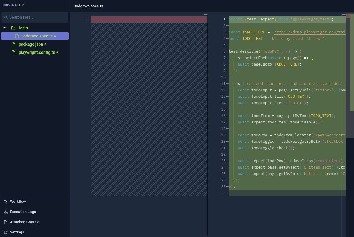Click the open folder icon beside tests
Viewport: 354px width, 237px height.
coord(13,28)
